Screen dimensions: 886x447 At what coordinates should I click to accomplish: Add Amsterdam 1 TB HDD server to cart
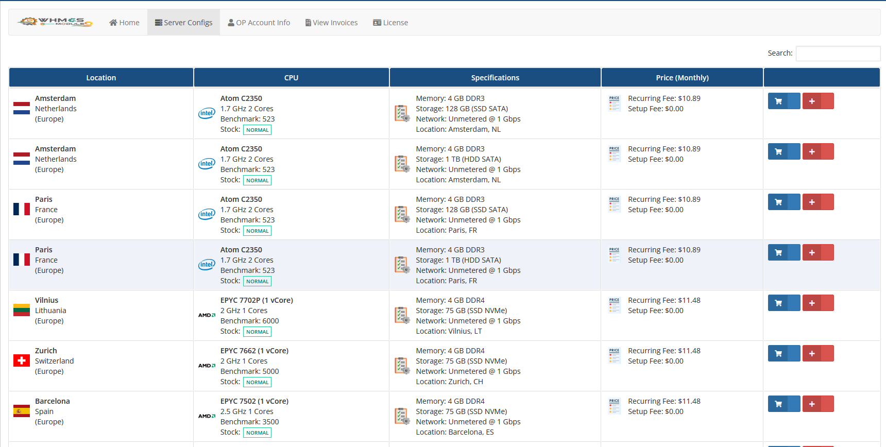(784, 151)
